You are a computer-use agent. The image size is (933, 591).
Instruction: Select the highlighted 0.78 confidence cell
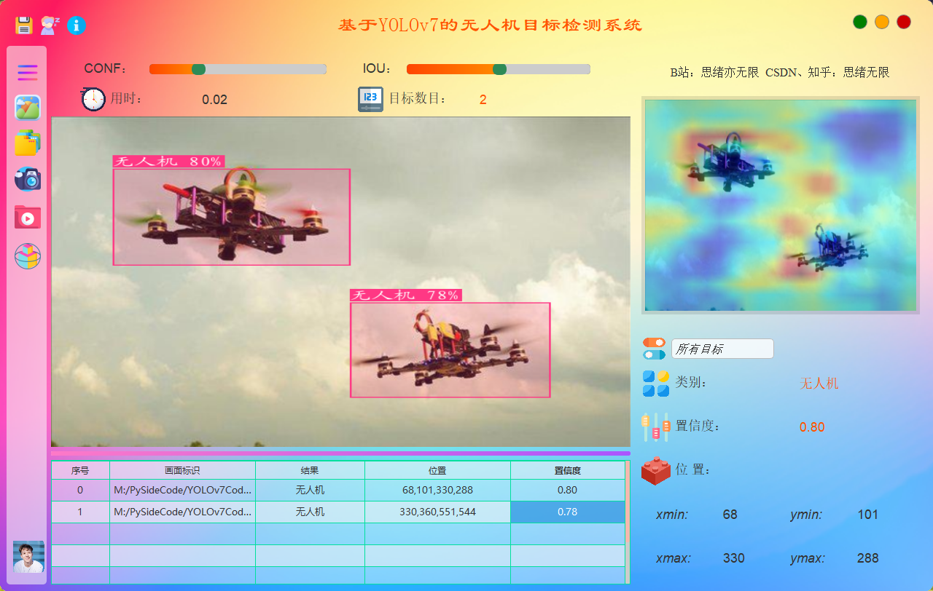[x=568, y=512]
